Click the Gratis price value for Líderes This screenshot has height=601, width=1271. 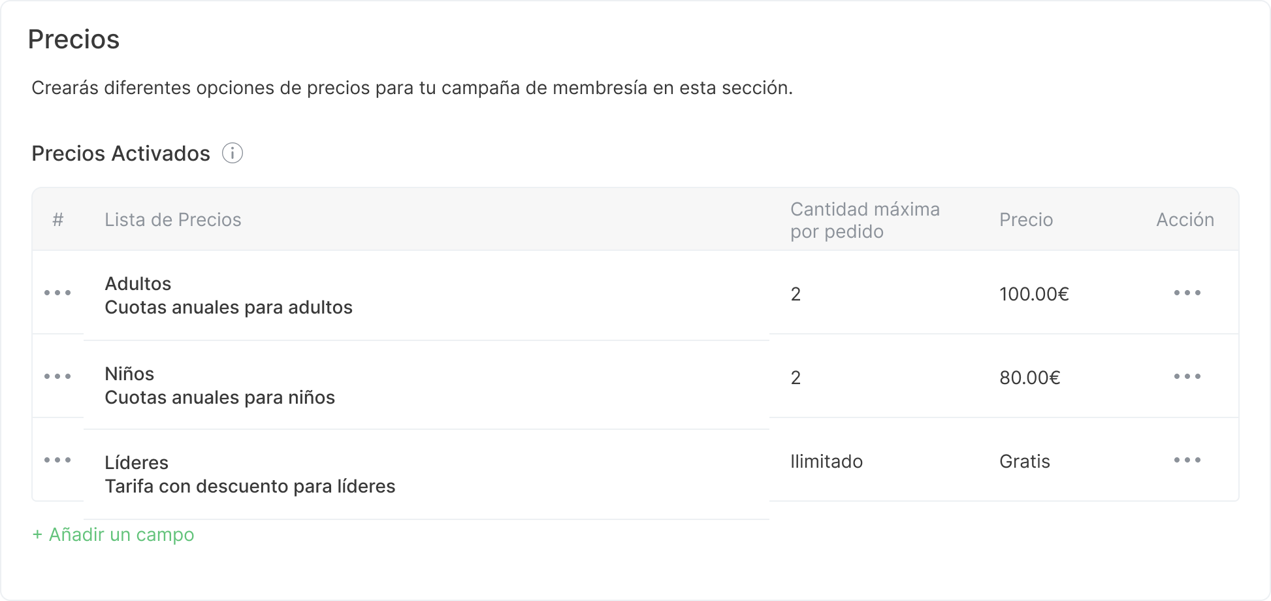click(1023, 461)
